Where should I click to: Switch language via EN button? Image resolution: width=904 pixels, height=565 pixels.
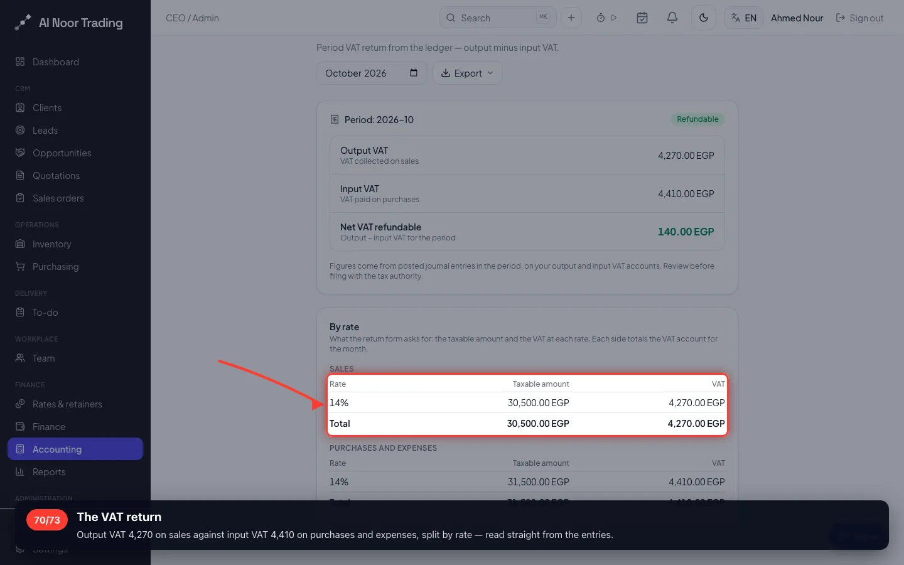pos(744,18)
